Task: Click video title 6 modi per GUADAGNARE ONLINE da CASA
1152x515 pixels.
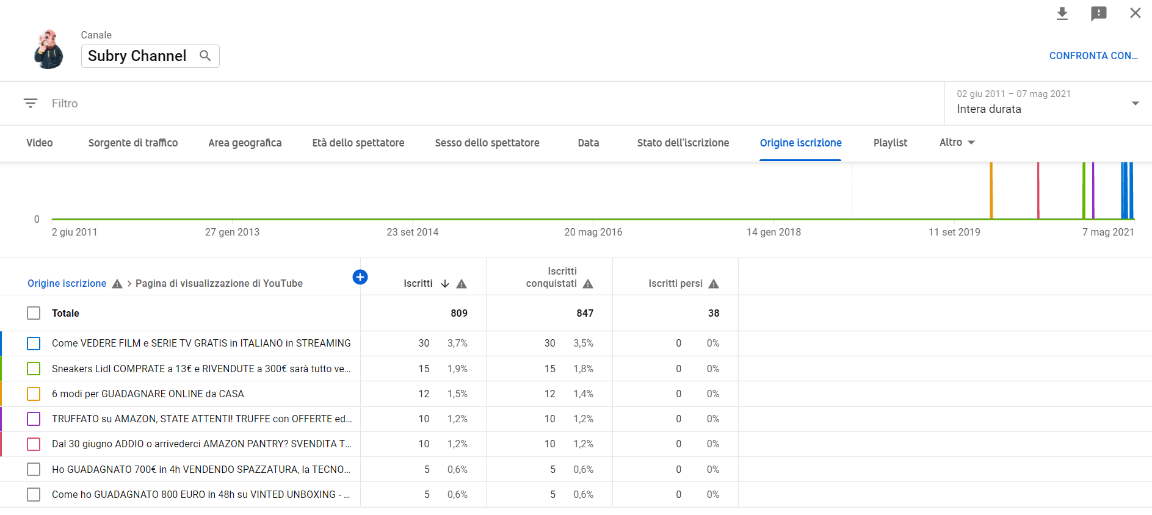Action: point(148,394)
